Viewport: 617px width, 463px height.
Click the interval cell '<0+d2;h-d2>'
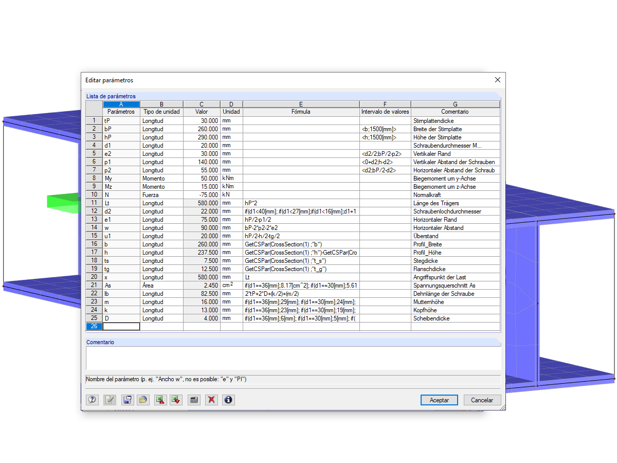pos(385,162)
